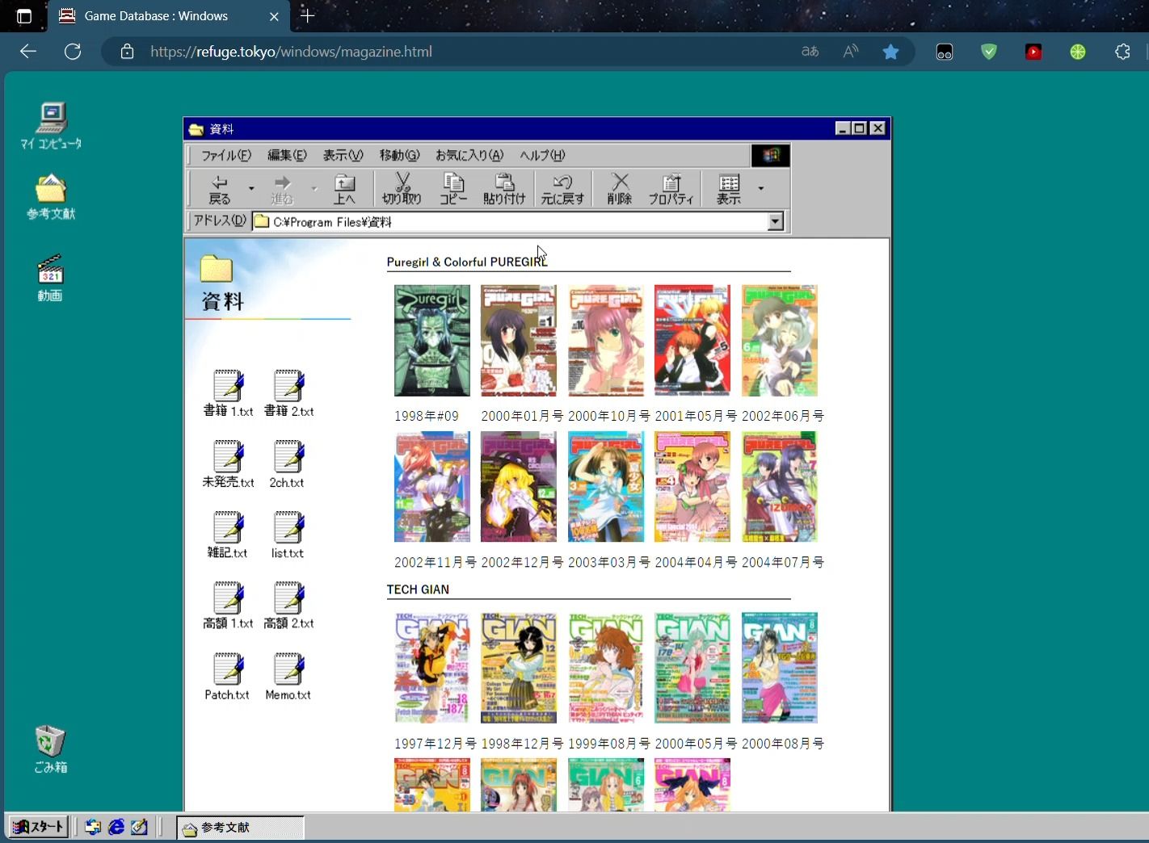Open Puregirl 2003年03月号 cover thumbnail

point(606,486)
